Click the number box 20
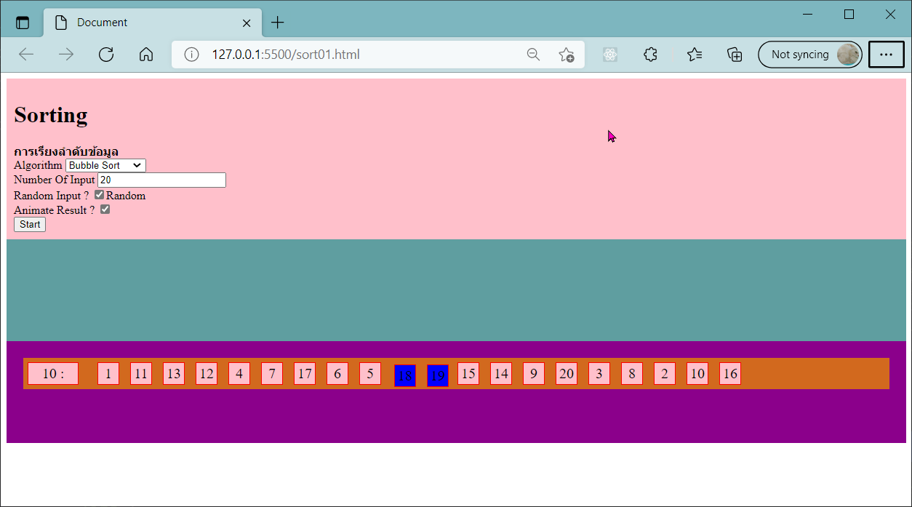Viewport: 912px width, 507px height. pos(567,374)
